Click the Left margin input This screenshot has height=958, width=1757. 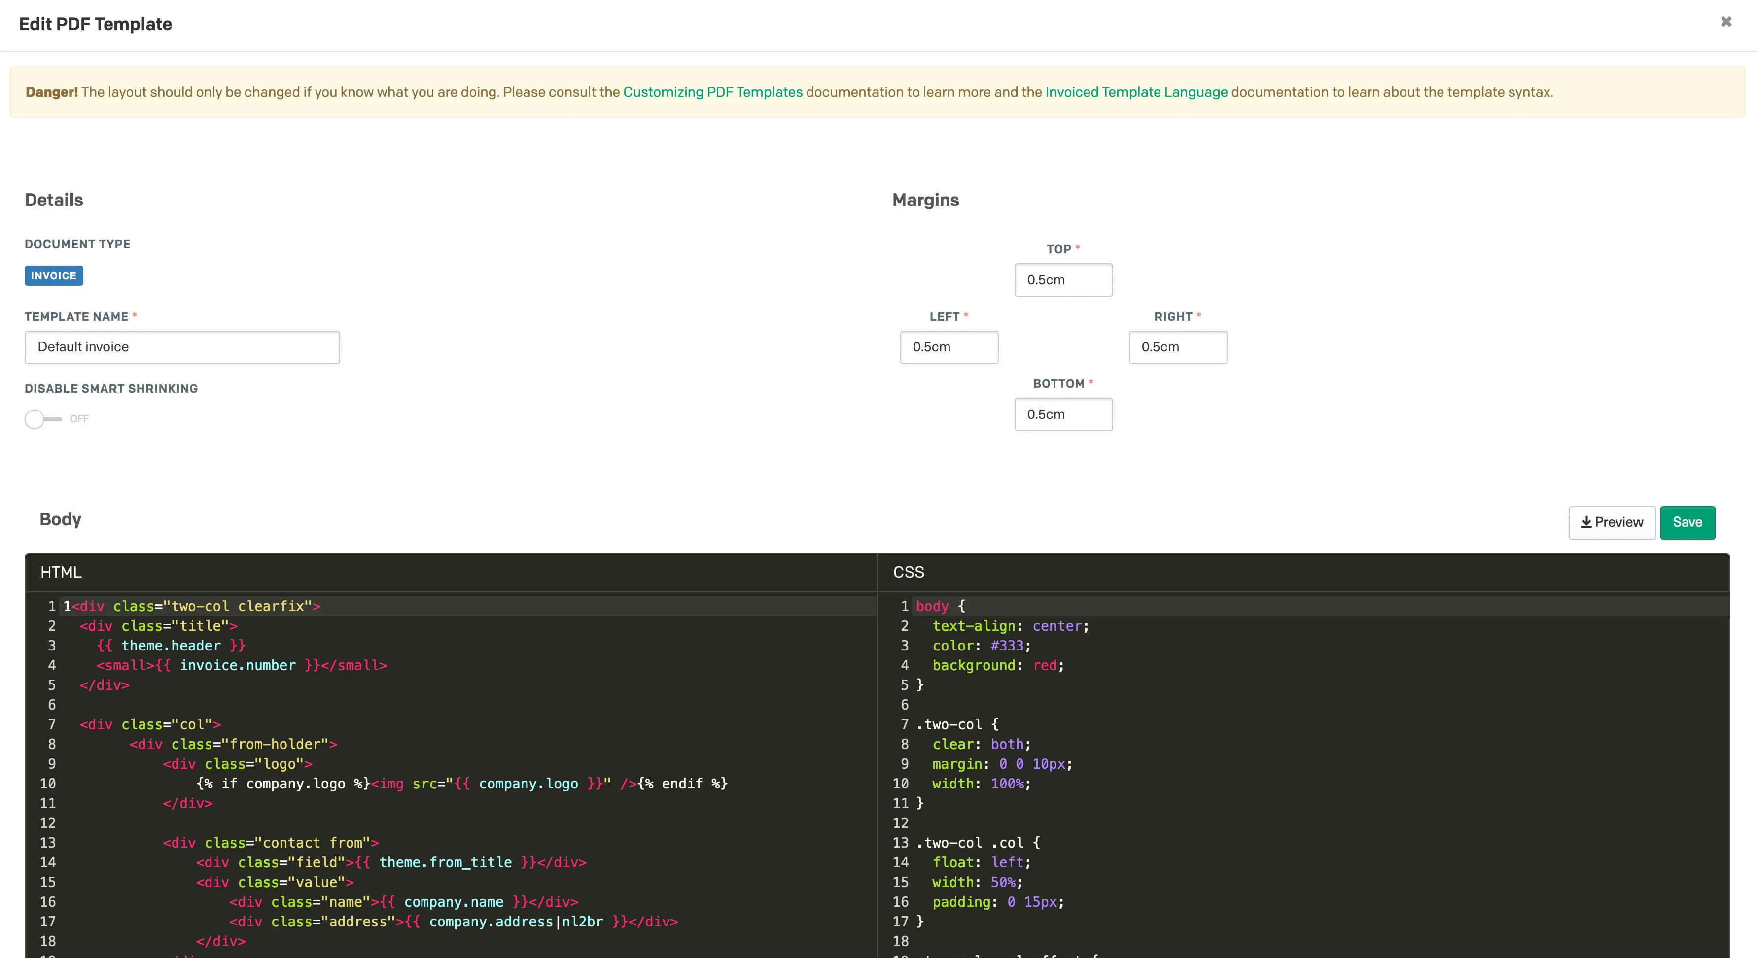(x=949, y=347)
